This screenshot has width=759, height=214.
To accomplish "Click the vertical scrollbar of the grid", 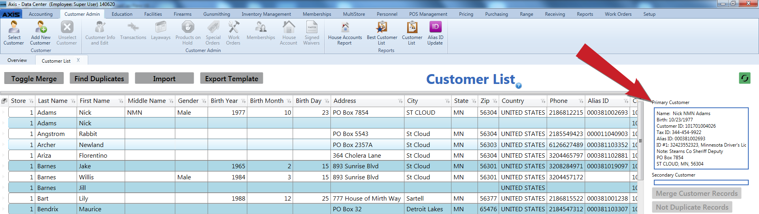I will (x=640, y=141).
